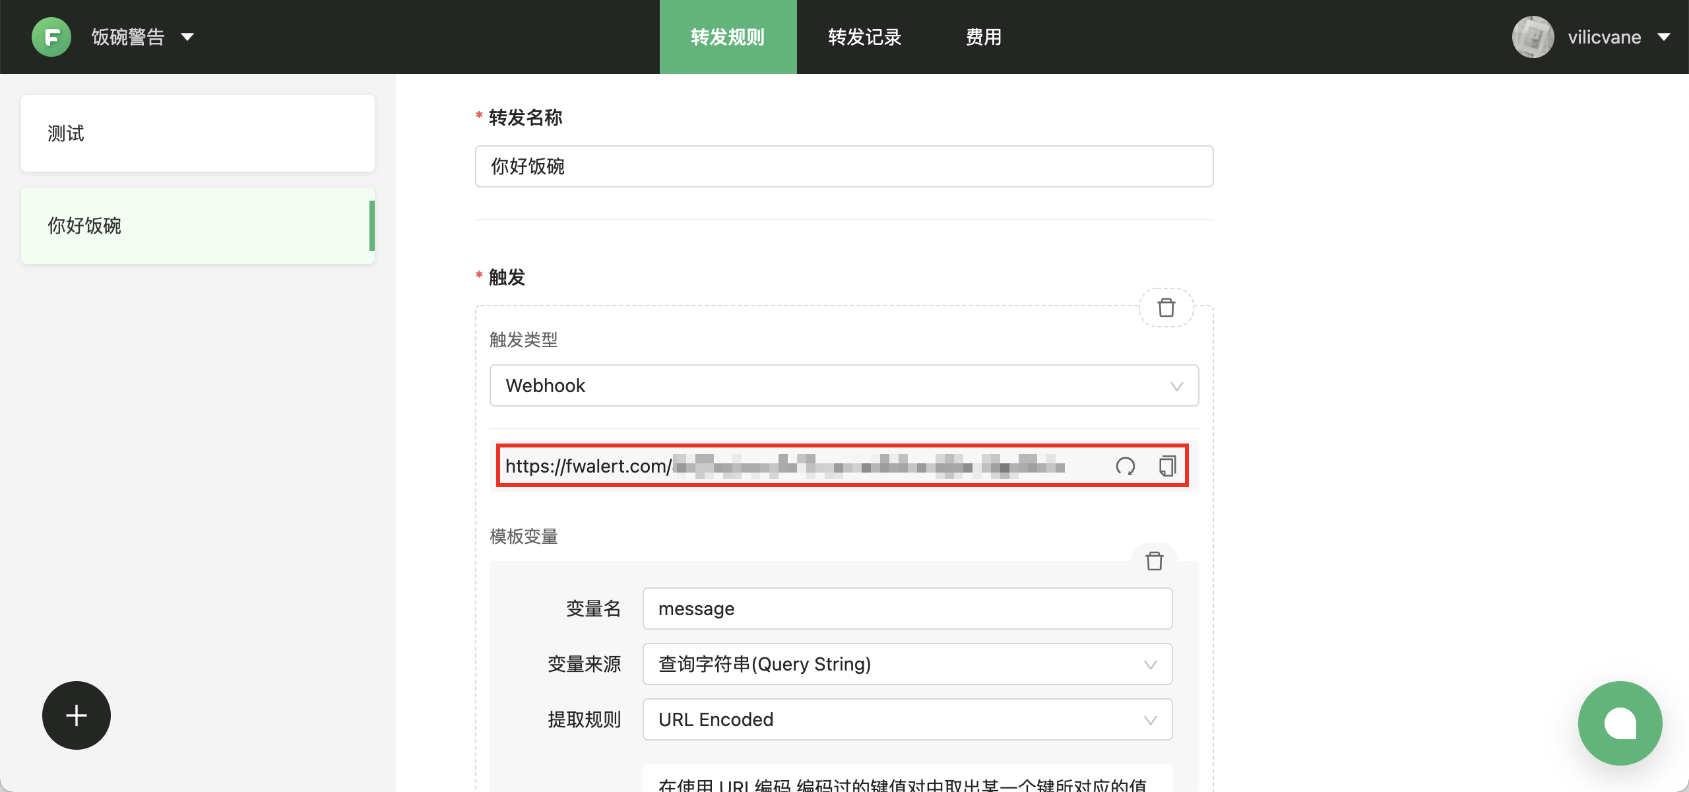1689x792 pixels.
Task: Copy the webhook URL with copy icon
Action: click(x=1168, y=466)
